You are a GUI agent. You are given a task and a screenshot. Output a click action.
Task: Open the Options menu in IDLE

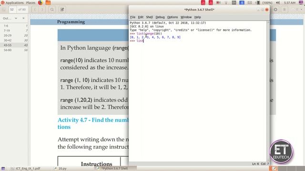coord(173,17)
